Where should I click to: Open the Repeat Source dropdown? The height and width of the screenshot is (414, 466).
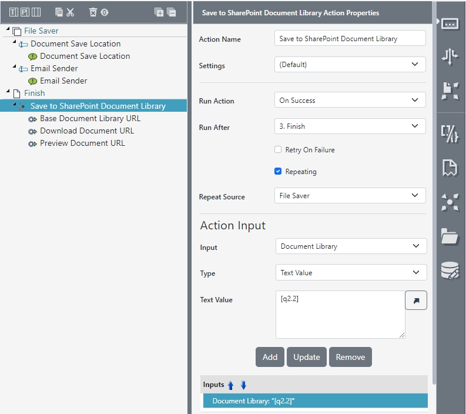350,196
